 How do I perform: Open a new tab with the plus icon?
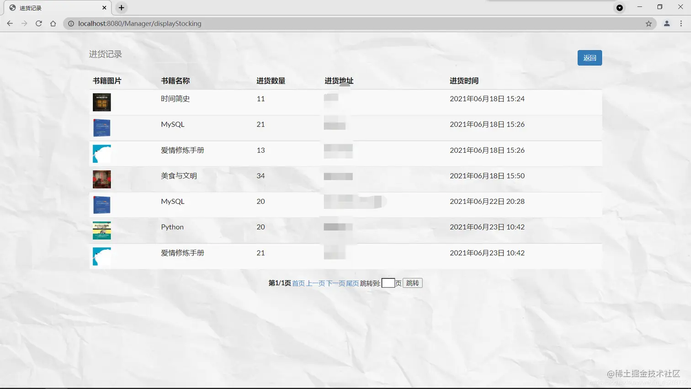(121, 7)
